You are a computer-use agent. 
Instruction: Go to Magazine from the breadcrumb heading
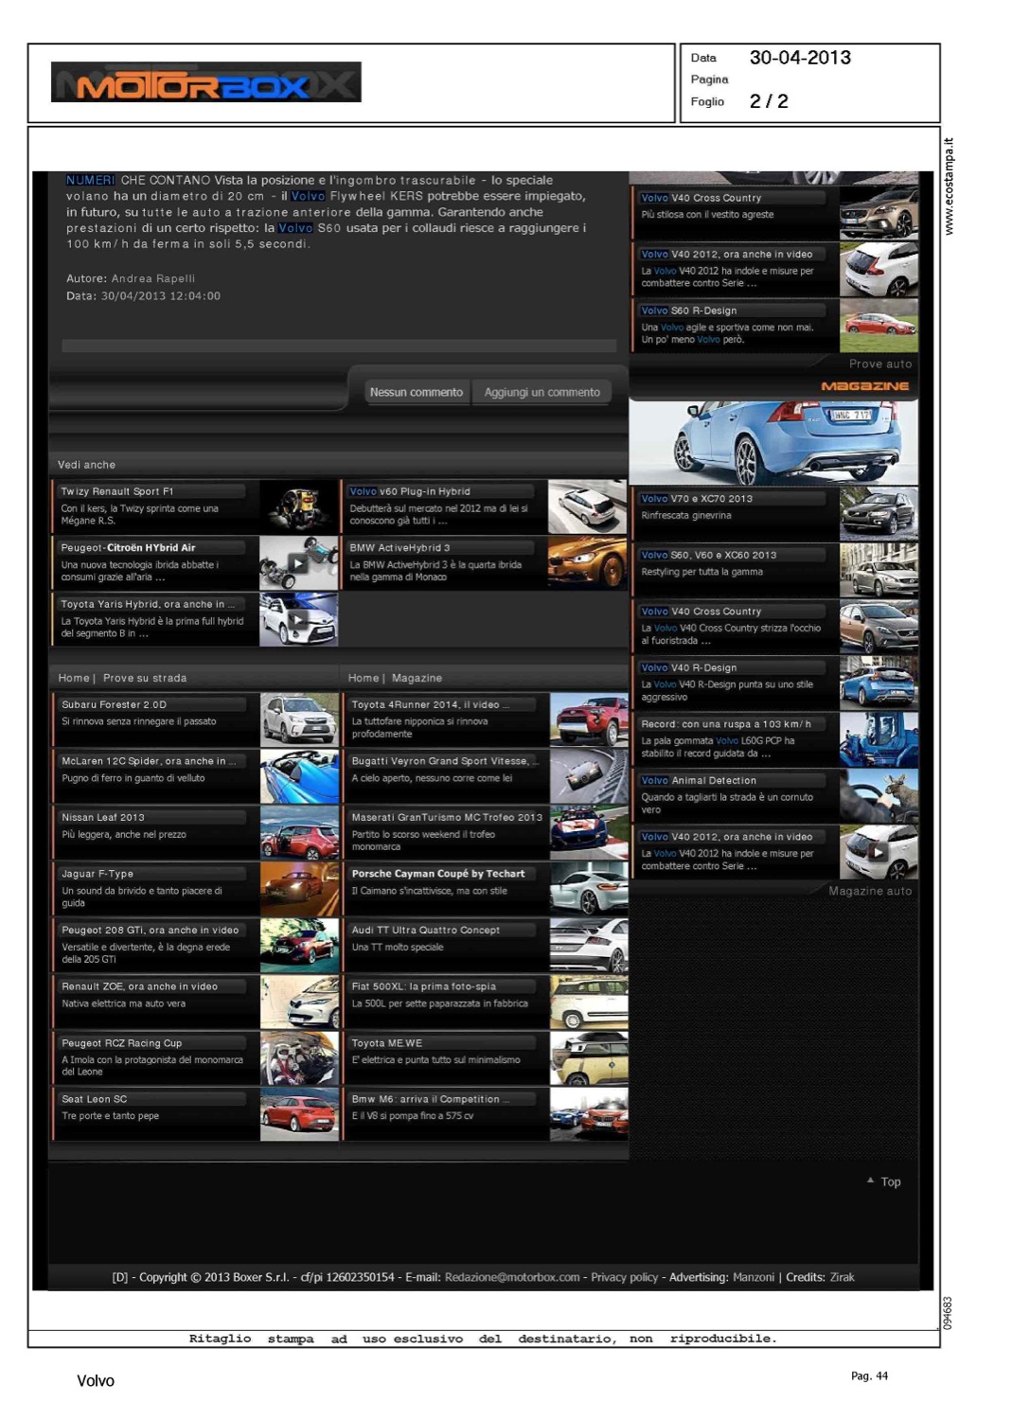(417, 678)
